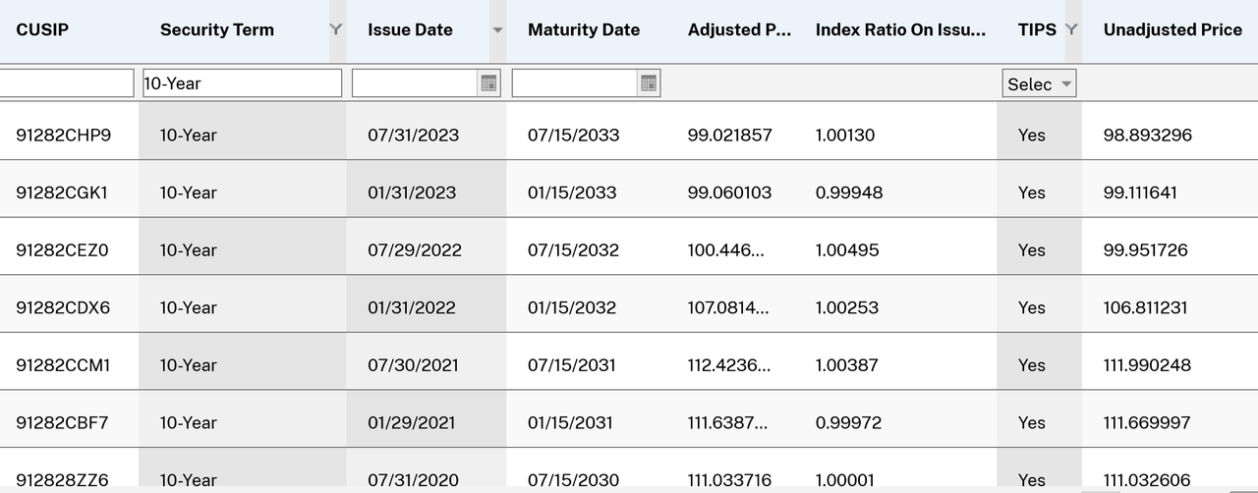Image resolution: width=1258 pixels, height=493 pixels.
Task: Select CUSIP 91282CEZ0
Action: point(63,249)
